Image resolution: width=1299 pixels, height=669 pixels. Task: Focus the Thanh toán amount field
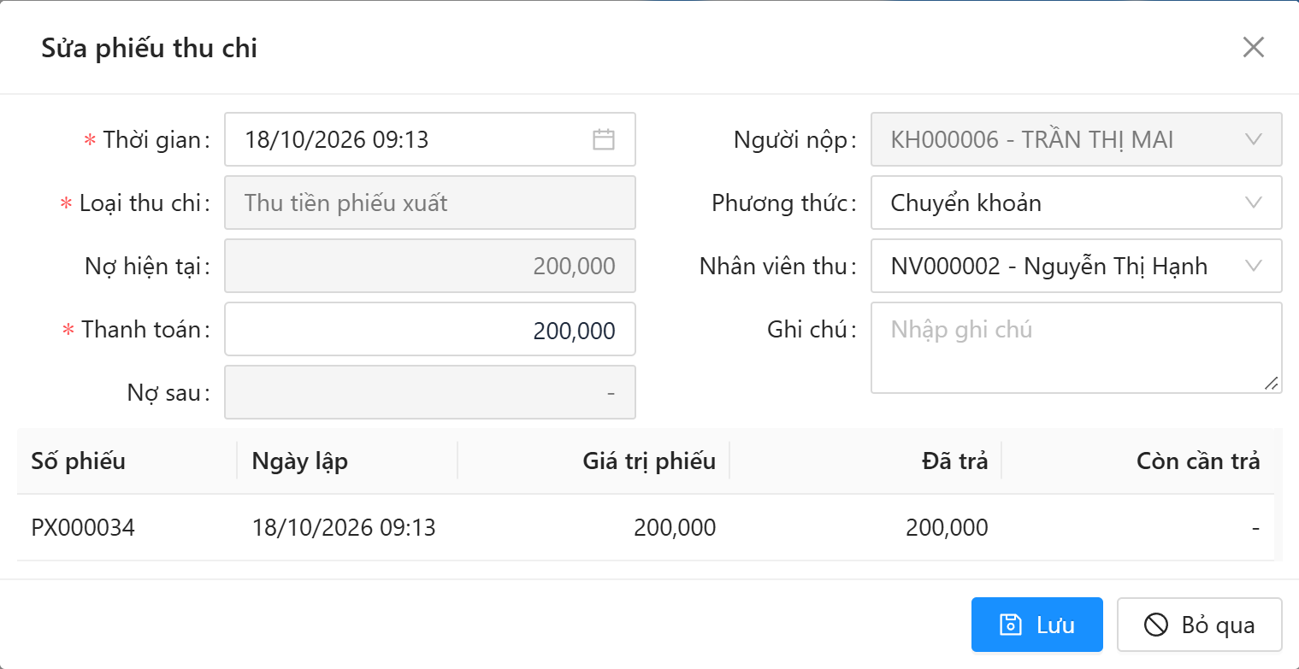(x=429, y=329)
